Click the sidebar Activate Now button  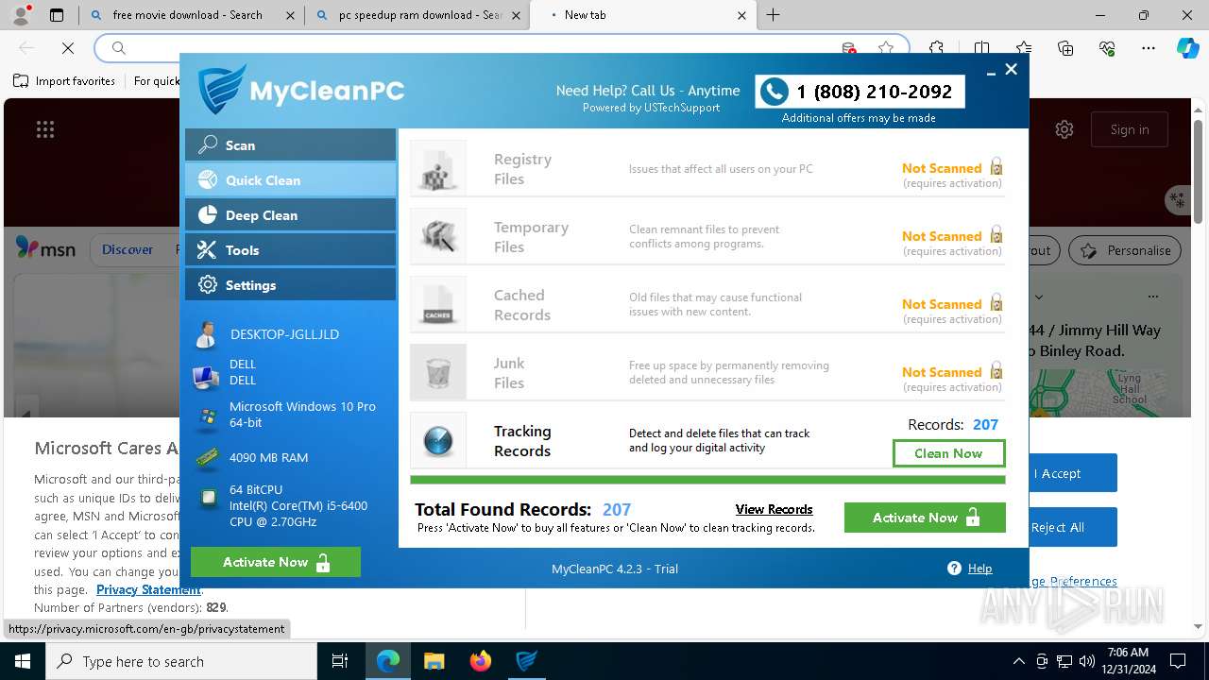[276, 562]
